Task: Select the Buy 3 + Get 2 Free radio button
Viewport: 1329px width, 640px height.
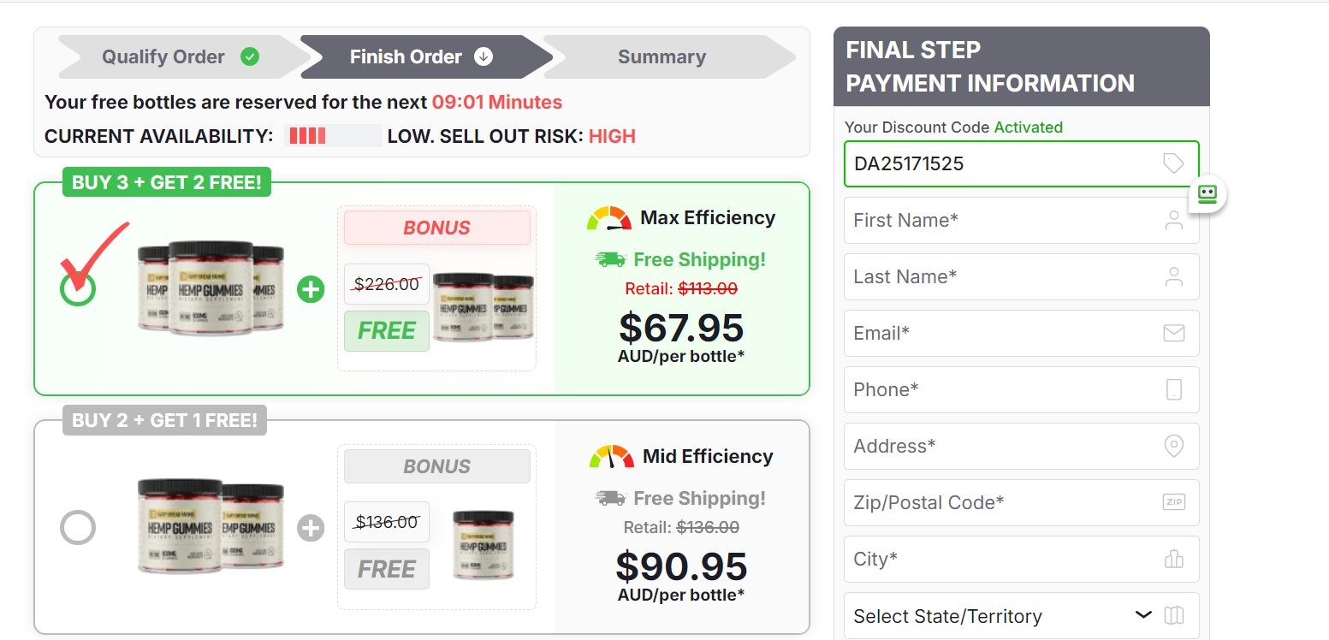Action: pos(78,289)
